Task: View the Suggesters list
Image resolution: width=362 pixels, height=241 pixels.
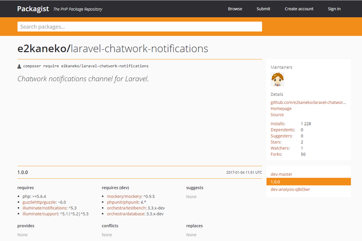Action: pyautogui.click(x=282, y=136)
